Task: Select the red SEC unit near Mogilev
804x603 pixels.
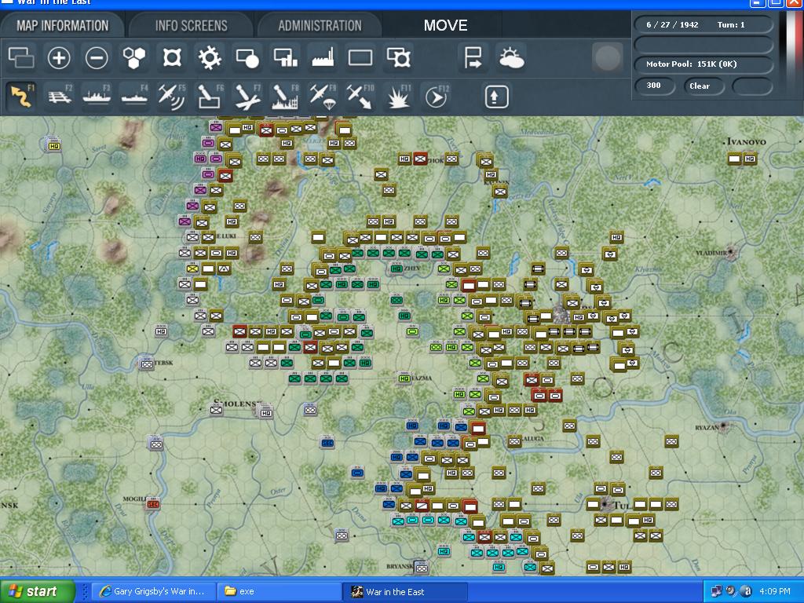Action: (x=153, y=504)
